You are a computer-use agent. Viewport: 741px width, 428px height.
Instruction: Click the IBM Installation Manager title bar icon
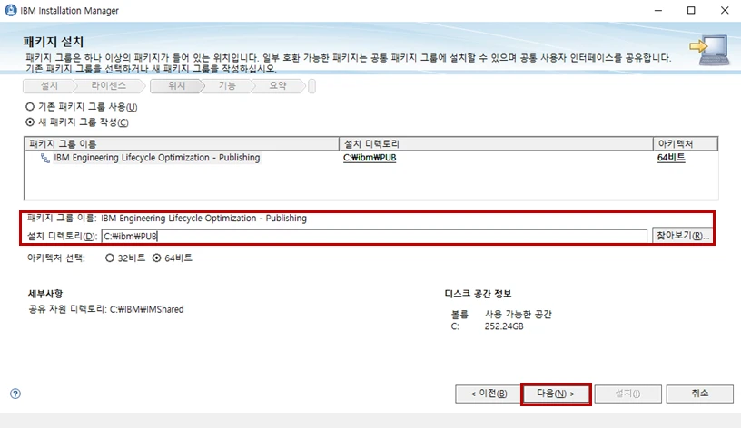tap(11, 11)
